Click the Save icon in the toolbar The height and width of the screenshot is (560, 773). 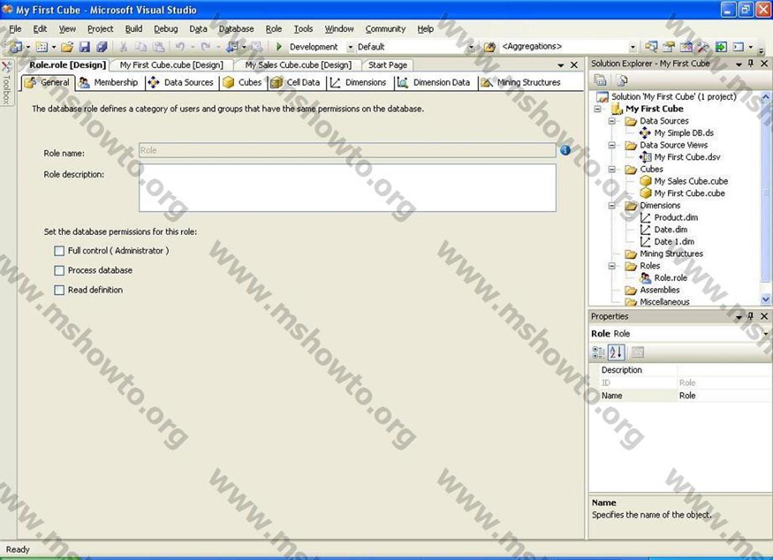point(84,47)
